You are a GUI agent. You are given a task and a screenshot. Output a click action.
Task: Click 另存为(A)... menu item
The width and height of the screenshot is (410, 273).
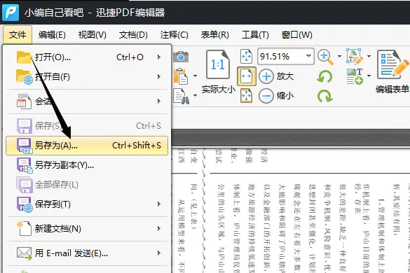[87, 146]
